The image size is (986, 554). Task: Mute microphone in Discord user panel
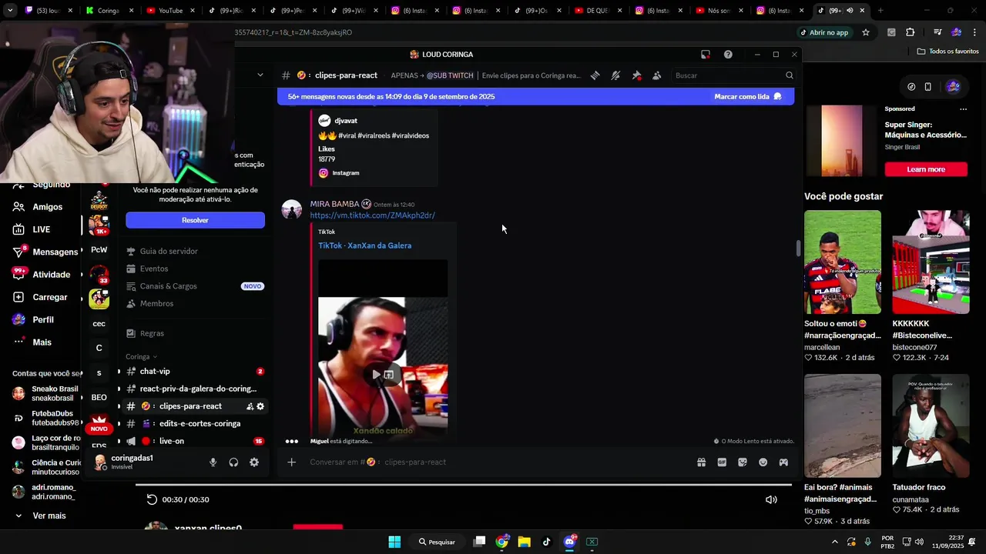(x=213, y=462)
